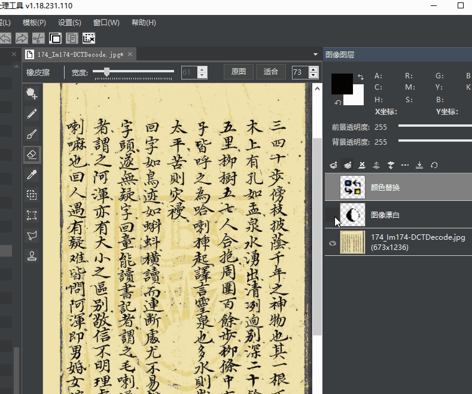The width and height of the screenshot is (472, 394).
Task: Switch to the 174_Im174-DCTDecode.jpg* tab
Action: (80, 54)
